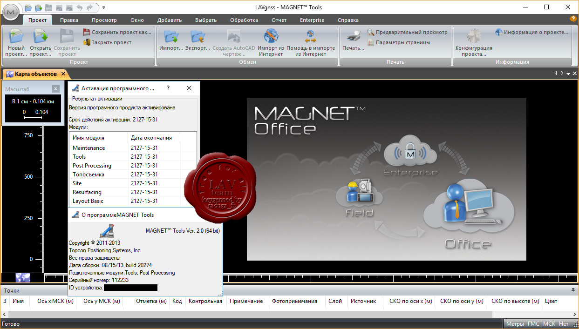Click the СКО по высоте (м) column header
579x329 pixels.
coord(514,301)
